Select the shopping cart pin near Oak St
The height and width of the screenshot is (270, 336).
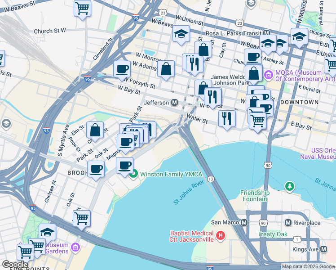[x=82, y=218]
